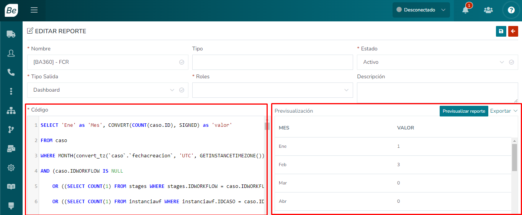Click the Previsualizar reporte button

(x=463, y=111)
